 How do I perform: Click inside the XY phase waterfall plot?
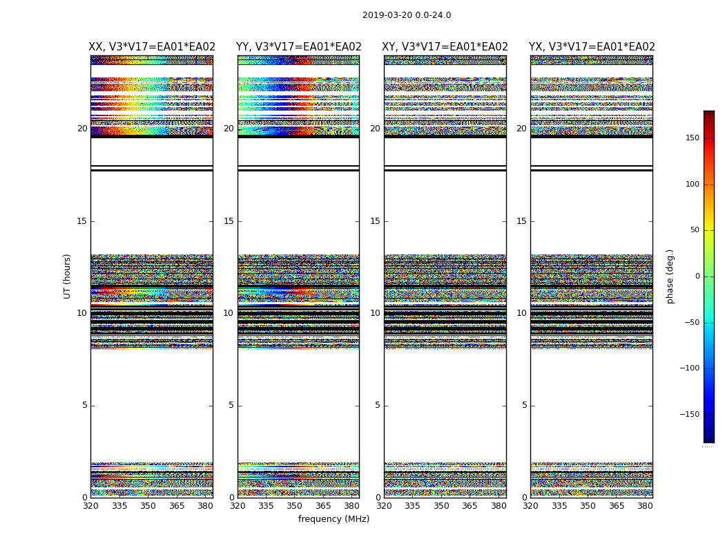click(445, 276)
